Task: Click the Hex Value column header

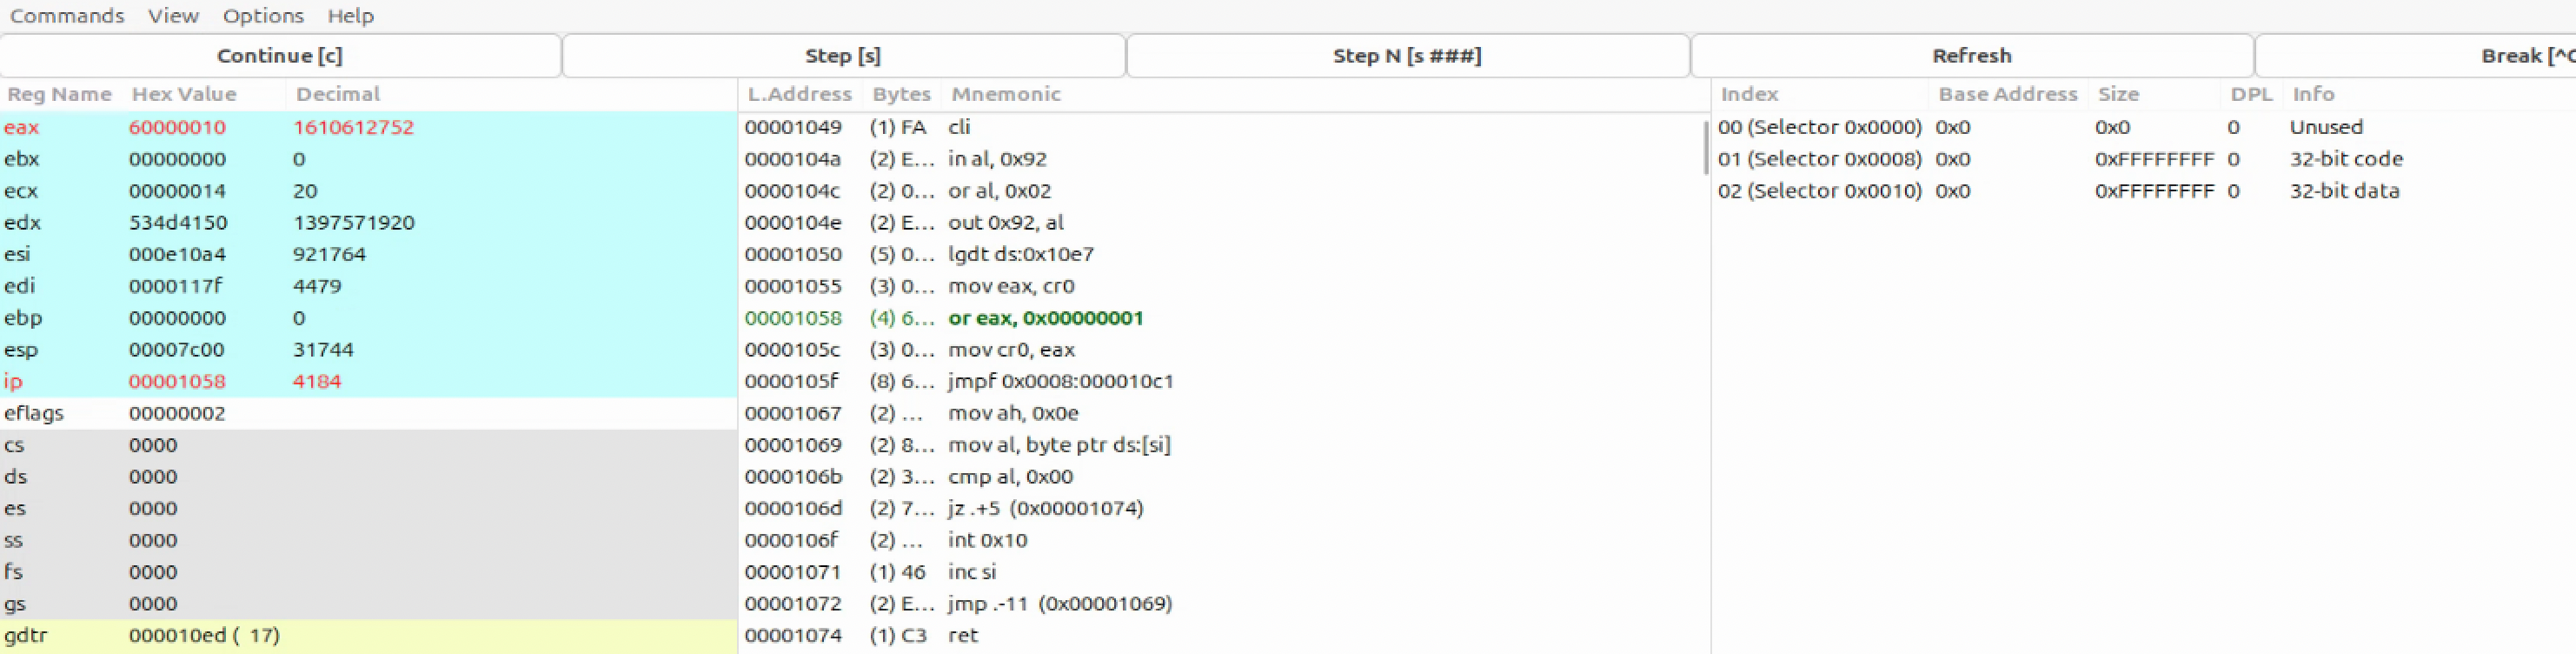Action: tap(184, 94)
